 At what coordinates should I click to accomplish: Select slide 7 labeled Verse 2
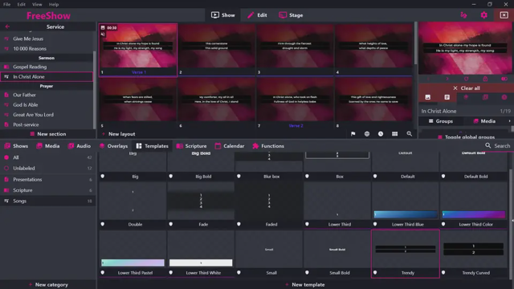pyautogui.click(x=295, y=103)
